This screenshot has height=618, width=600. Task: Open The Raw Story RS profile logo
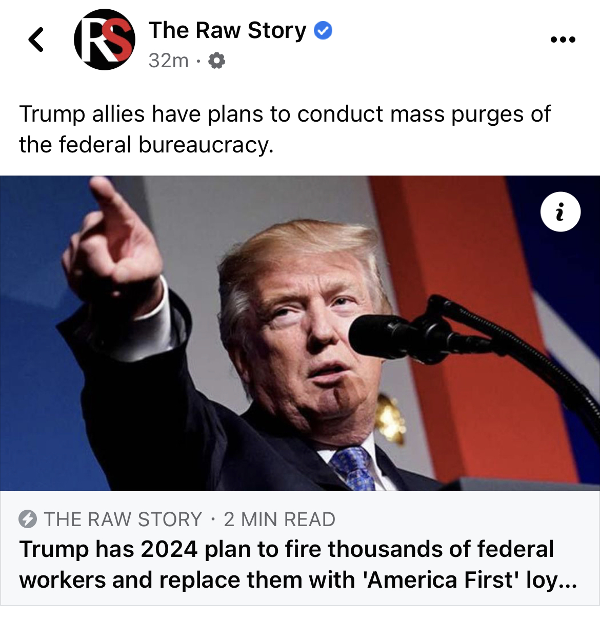pyautogui.click(x=105, y=40)
